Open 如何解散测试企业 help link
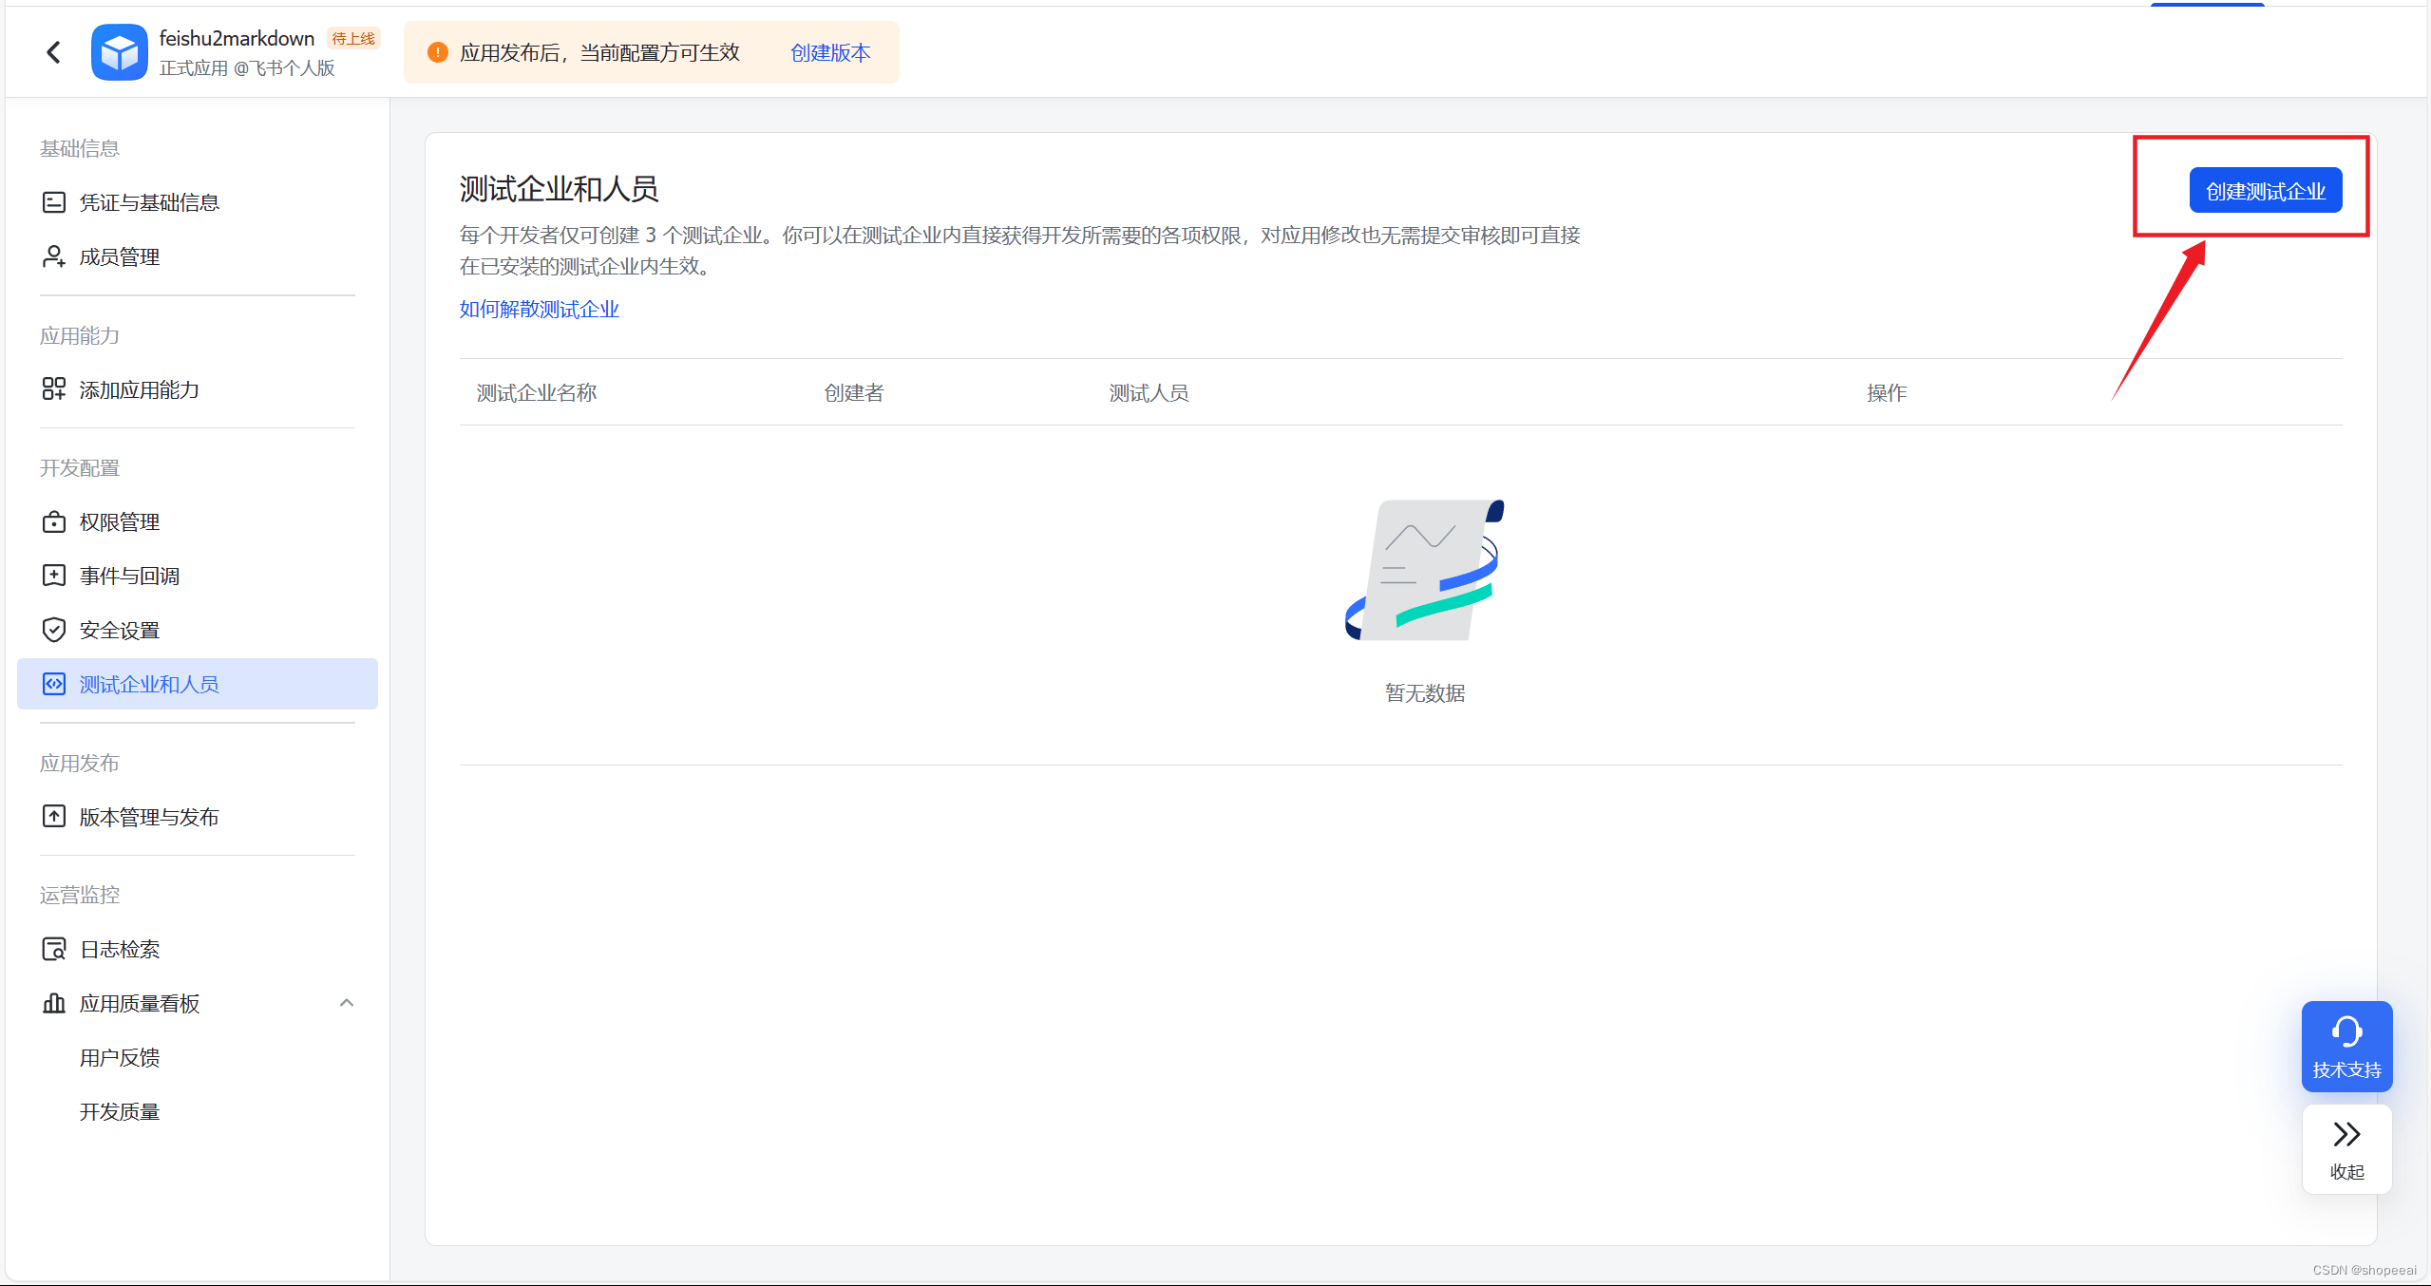This screenshot has width=2431, height=1286. point(540,309)
